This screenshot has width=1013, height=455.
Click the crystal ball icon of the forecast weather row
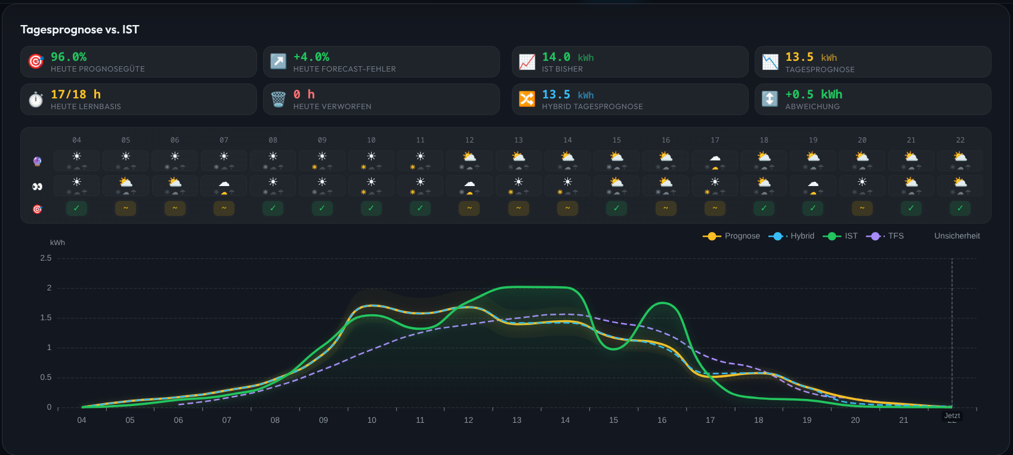pos(37,161)
